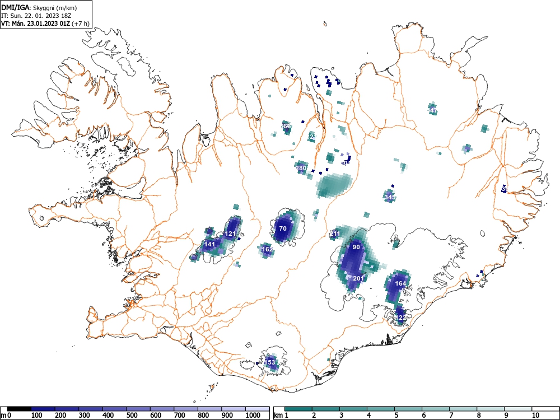Select the '600' legend tick label
The height and width of the screenshot is (420, 560).
pos(156,416)
